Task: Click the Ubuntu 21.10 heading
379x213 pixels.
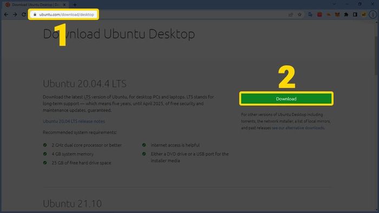Action: 72,204
